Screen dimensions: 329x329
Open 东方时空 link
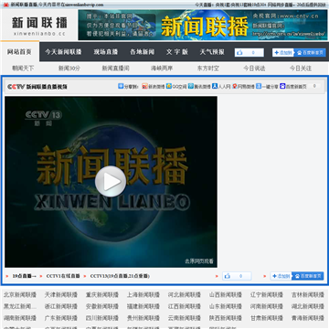[x=208, y=69]
